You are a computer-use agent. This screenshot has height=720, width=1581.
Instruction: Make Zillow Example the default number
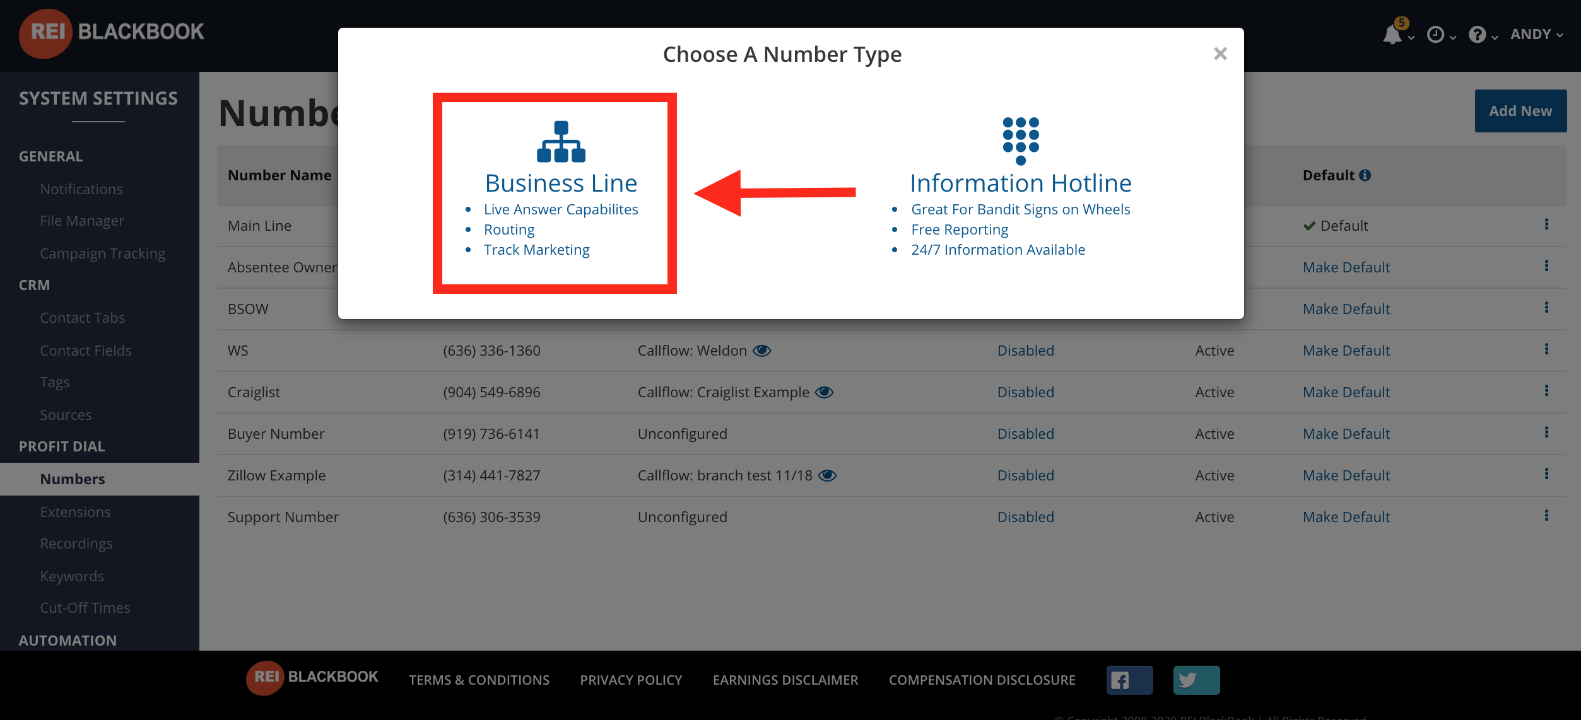[x=1346, y=475]
